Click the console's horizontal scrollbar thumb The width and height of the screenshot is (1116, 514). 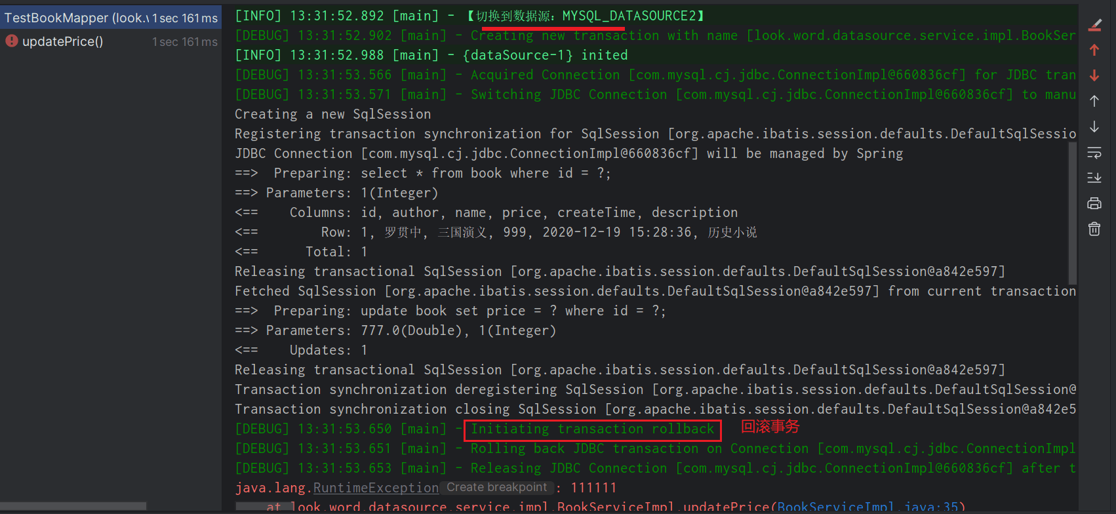(262, 506)
